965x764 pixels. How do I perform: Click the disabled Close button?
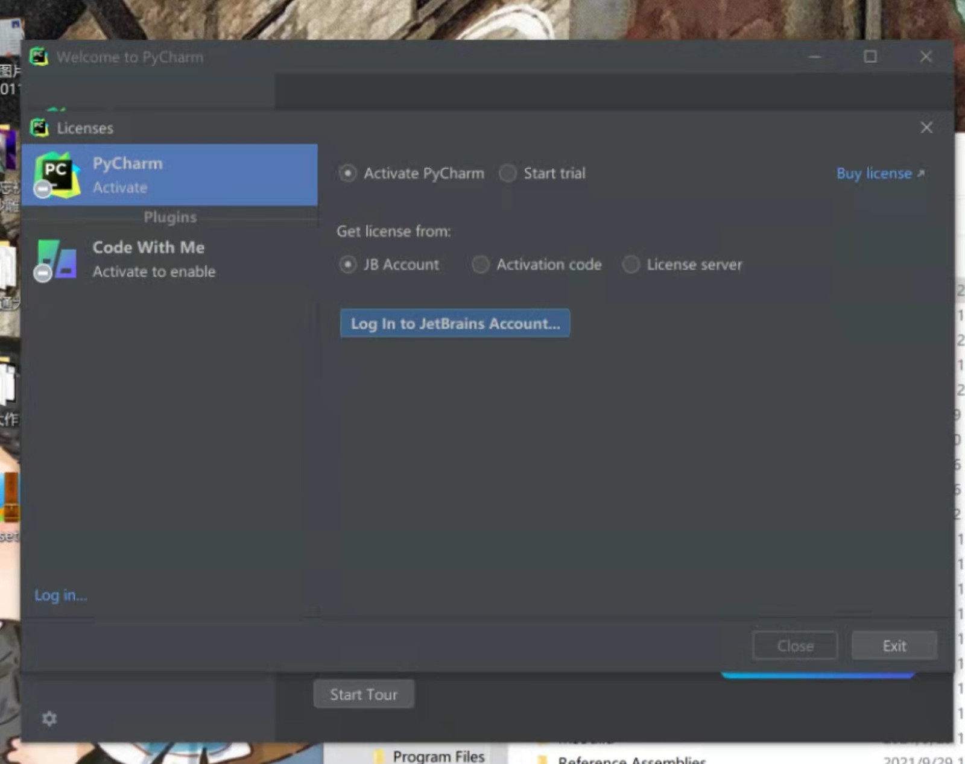coord(795,646)
